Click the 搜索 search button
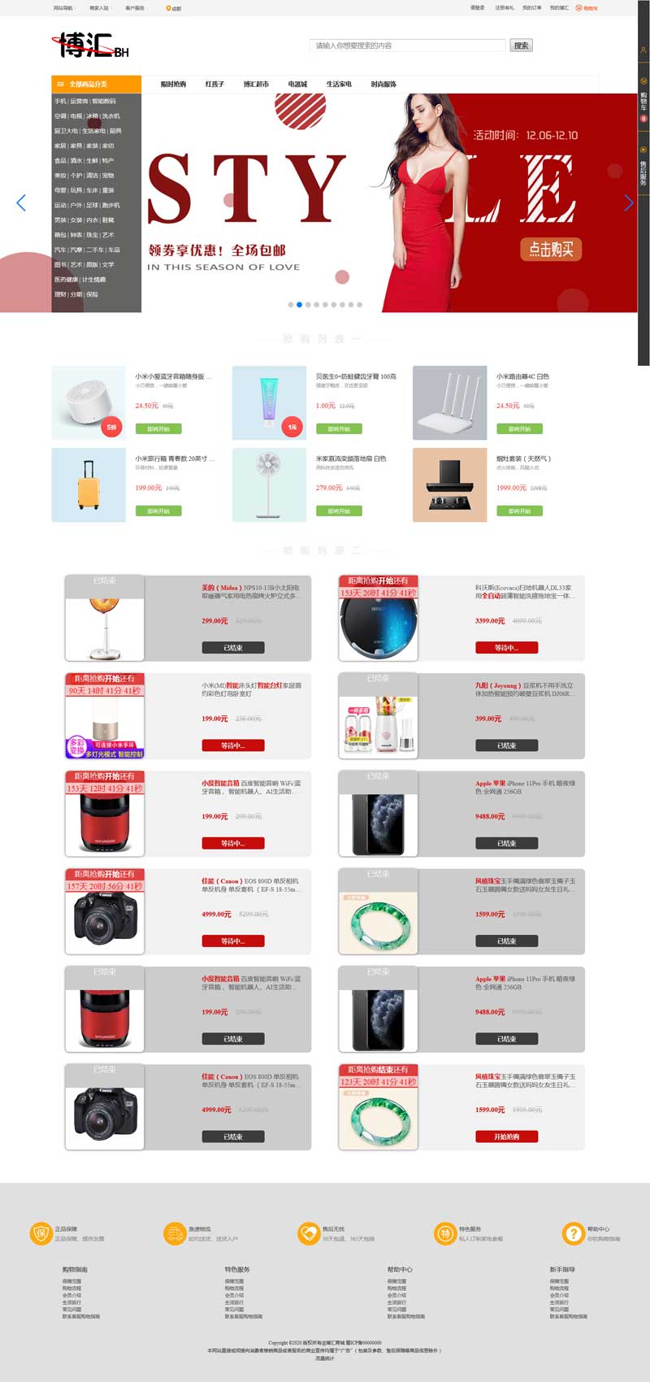 pos(522,46)
